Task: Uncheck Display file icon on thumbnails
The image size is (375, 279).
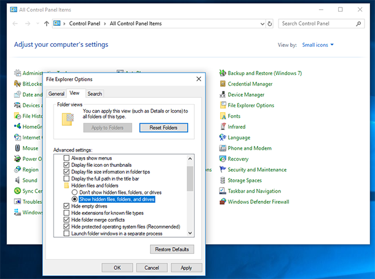Action: pos(66,165)
